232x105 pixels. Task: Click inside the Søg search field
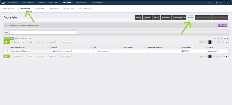[43, 32]
